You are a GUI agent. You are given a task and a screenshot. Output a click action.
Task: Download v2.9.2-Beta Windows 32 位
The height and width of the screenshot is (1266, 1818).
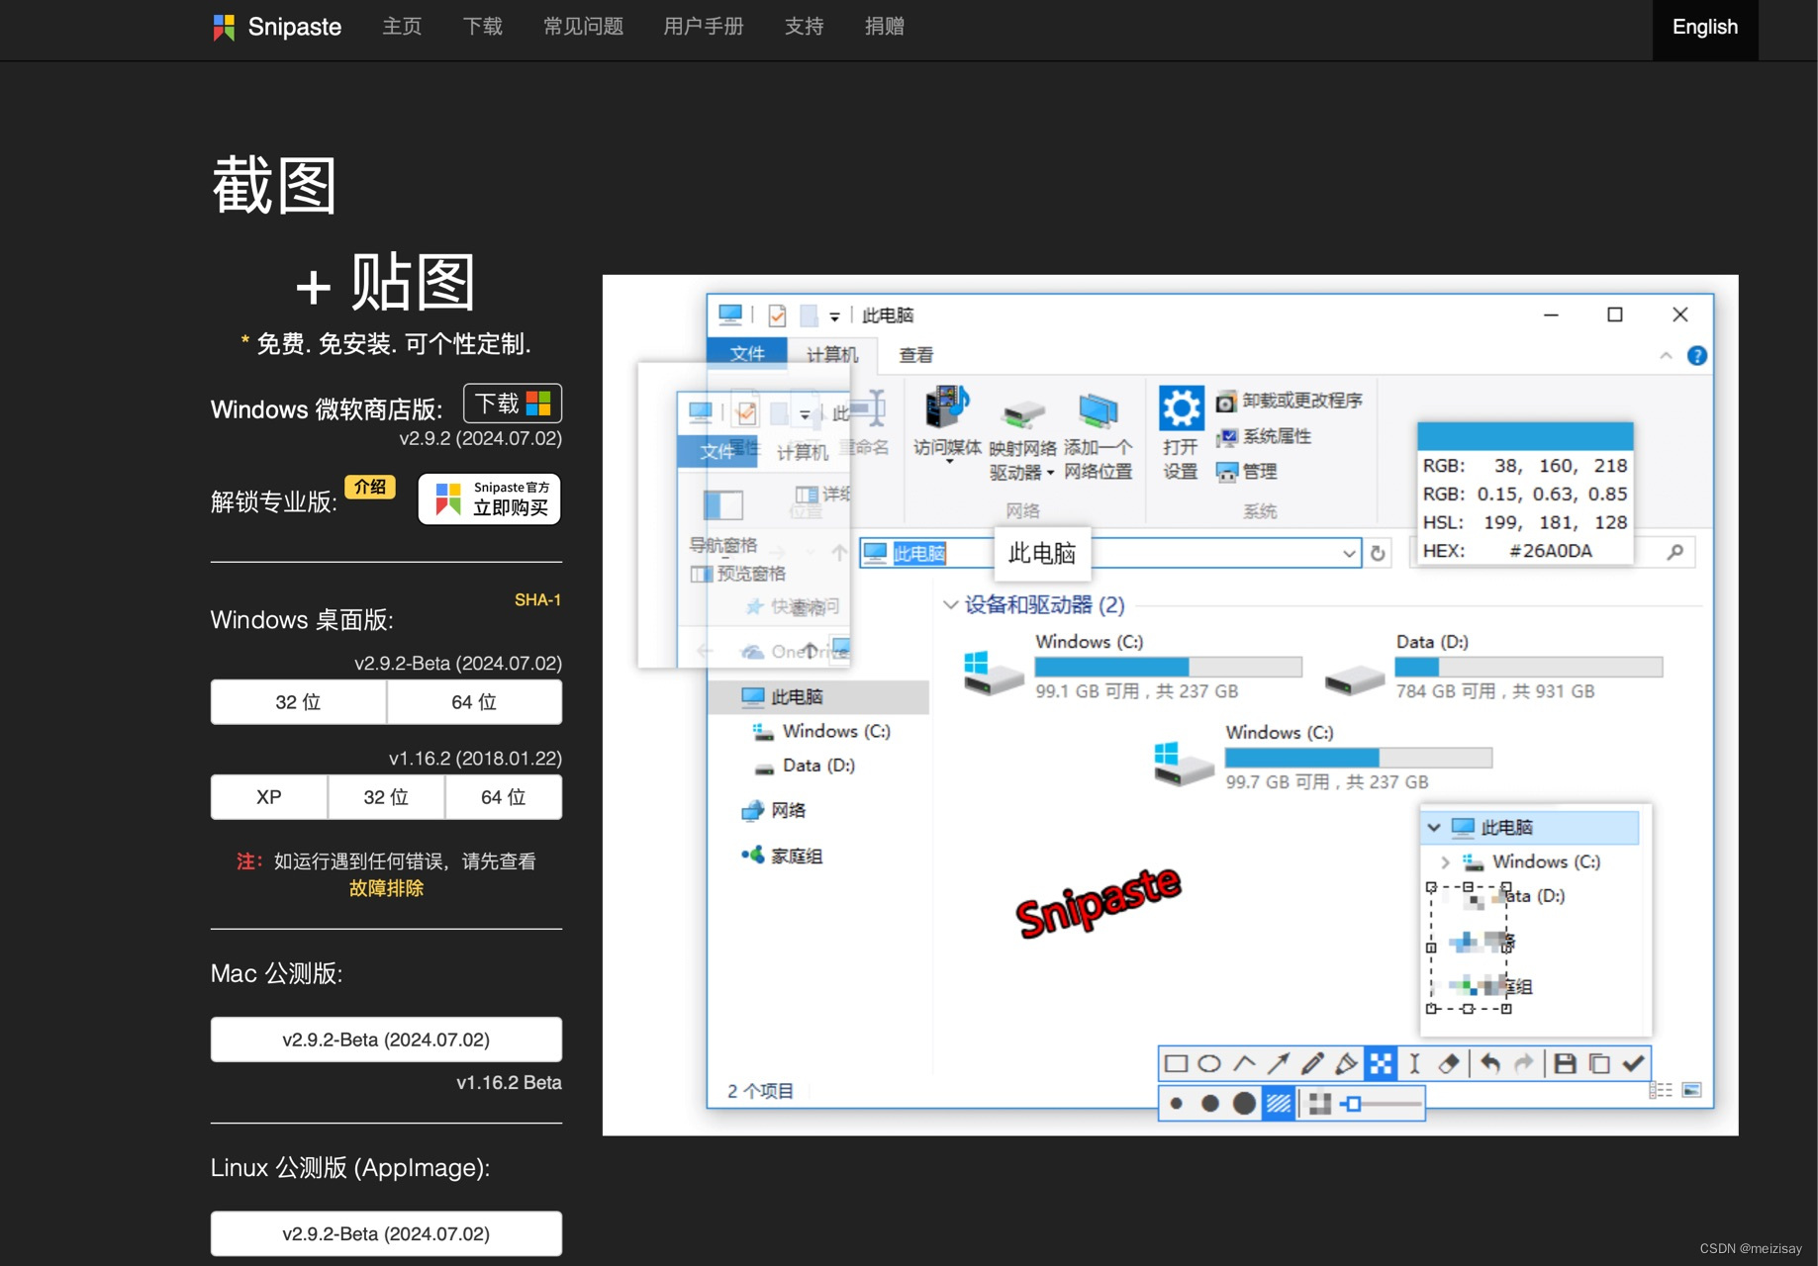pos(298,702)
